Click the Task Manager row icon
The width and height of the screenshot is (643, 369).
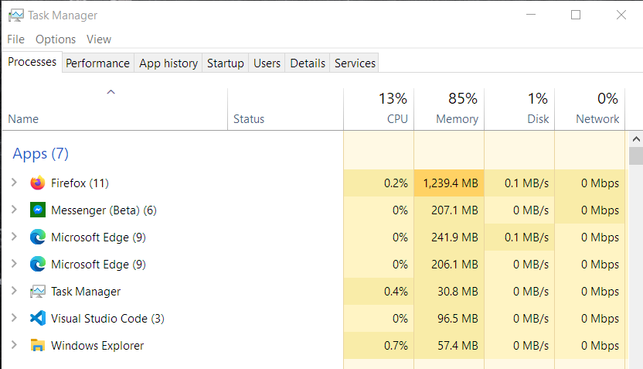click(38, 292)
